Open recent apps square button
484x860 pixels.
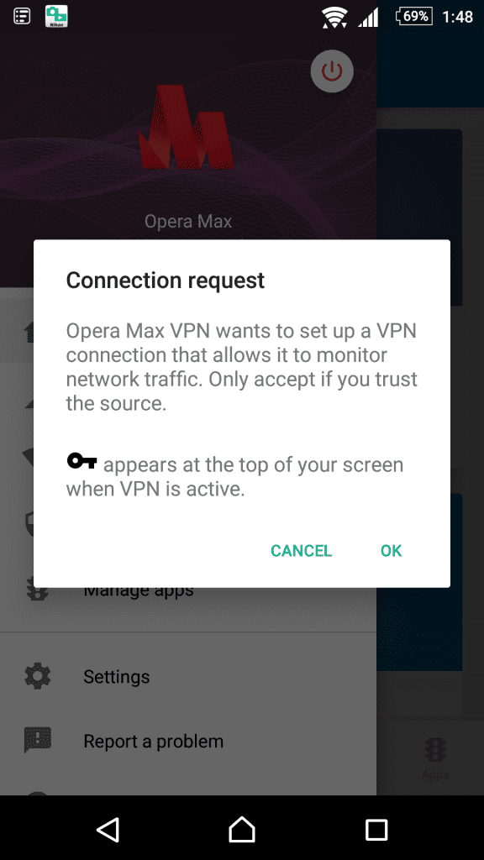(x=376, y=829)
